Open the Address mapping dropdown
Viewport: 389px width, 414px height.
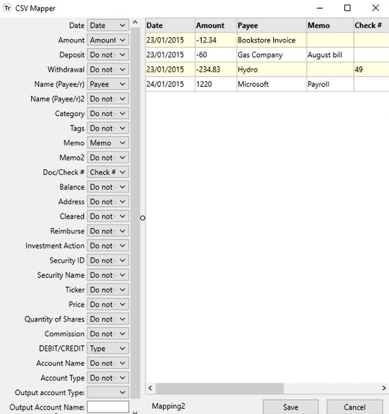(x=108, y=201)
